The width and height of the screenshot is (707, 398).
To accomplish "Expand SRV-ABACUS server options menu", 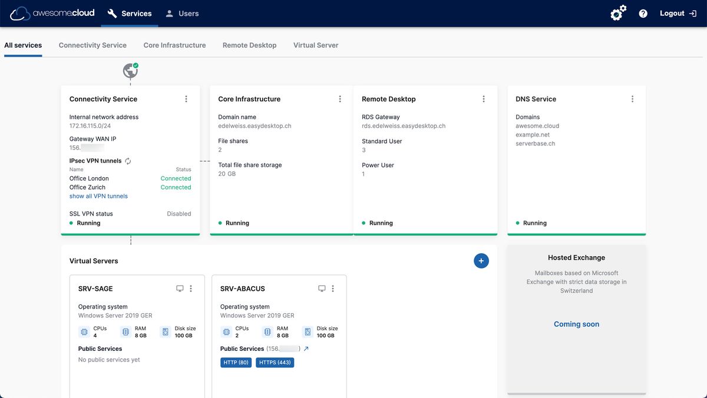I will coord(333,288).
